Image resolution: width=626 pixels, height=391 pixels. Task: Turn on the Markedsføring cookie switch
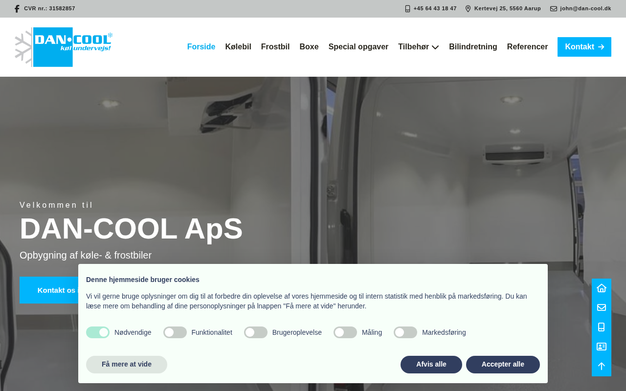point(405,332)
